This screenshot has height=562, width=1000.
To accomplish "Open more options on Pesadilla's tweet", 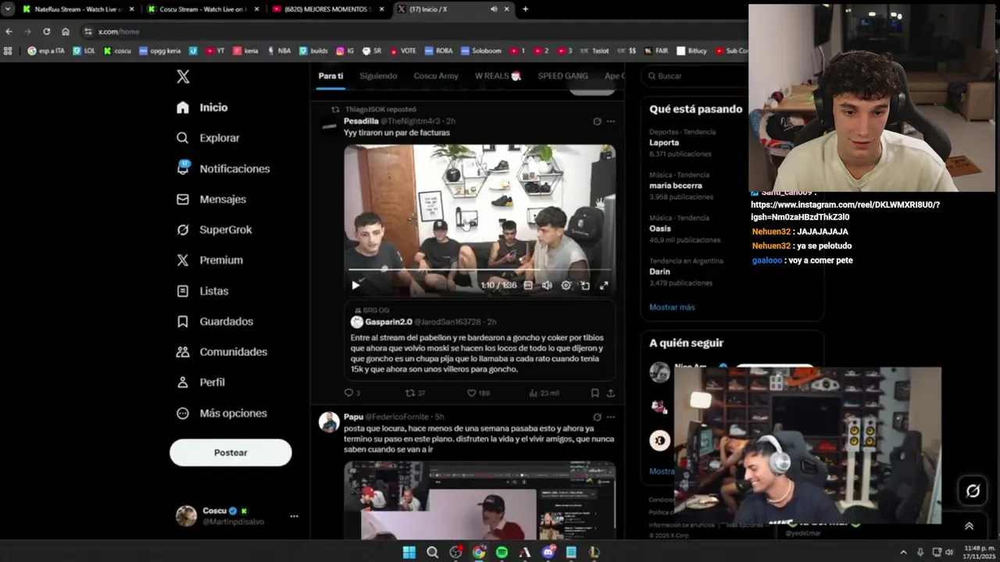I will [x=611, y=121].
